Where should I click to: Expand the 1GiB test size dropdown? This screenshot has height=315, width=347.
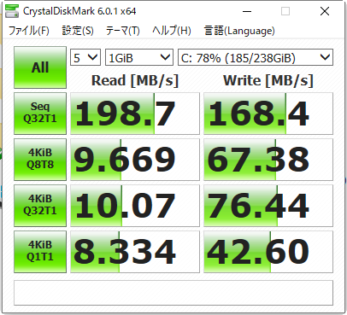click(139, 58)
